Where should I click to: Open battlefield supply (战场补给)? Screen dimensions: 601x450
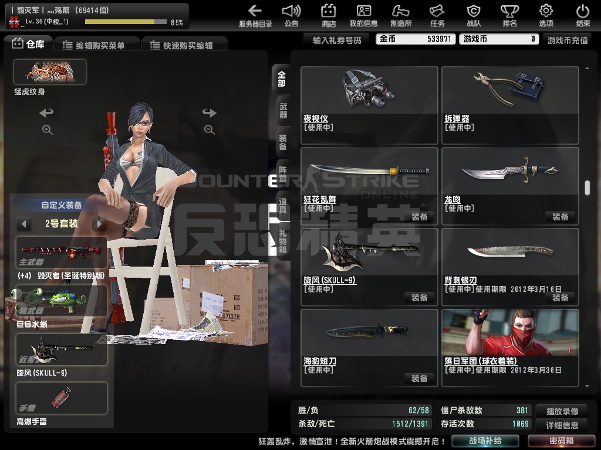tap(485, 441)
